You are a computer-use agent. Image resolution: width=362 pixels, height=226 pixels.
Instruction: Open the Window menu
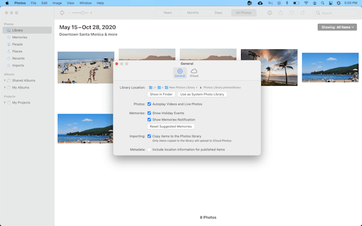(85, 3)
